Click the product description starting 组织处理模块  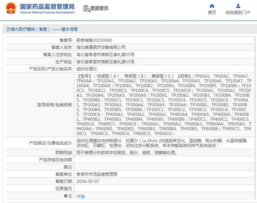(x=163, y=143)
